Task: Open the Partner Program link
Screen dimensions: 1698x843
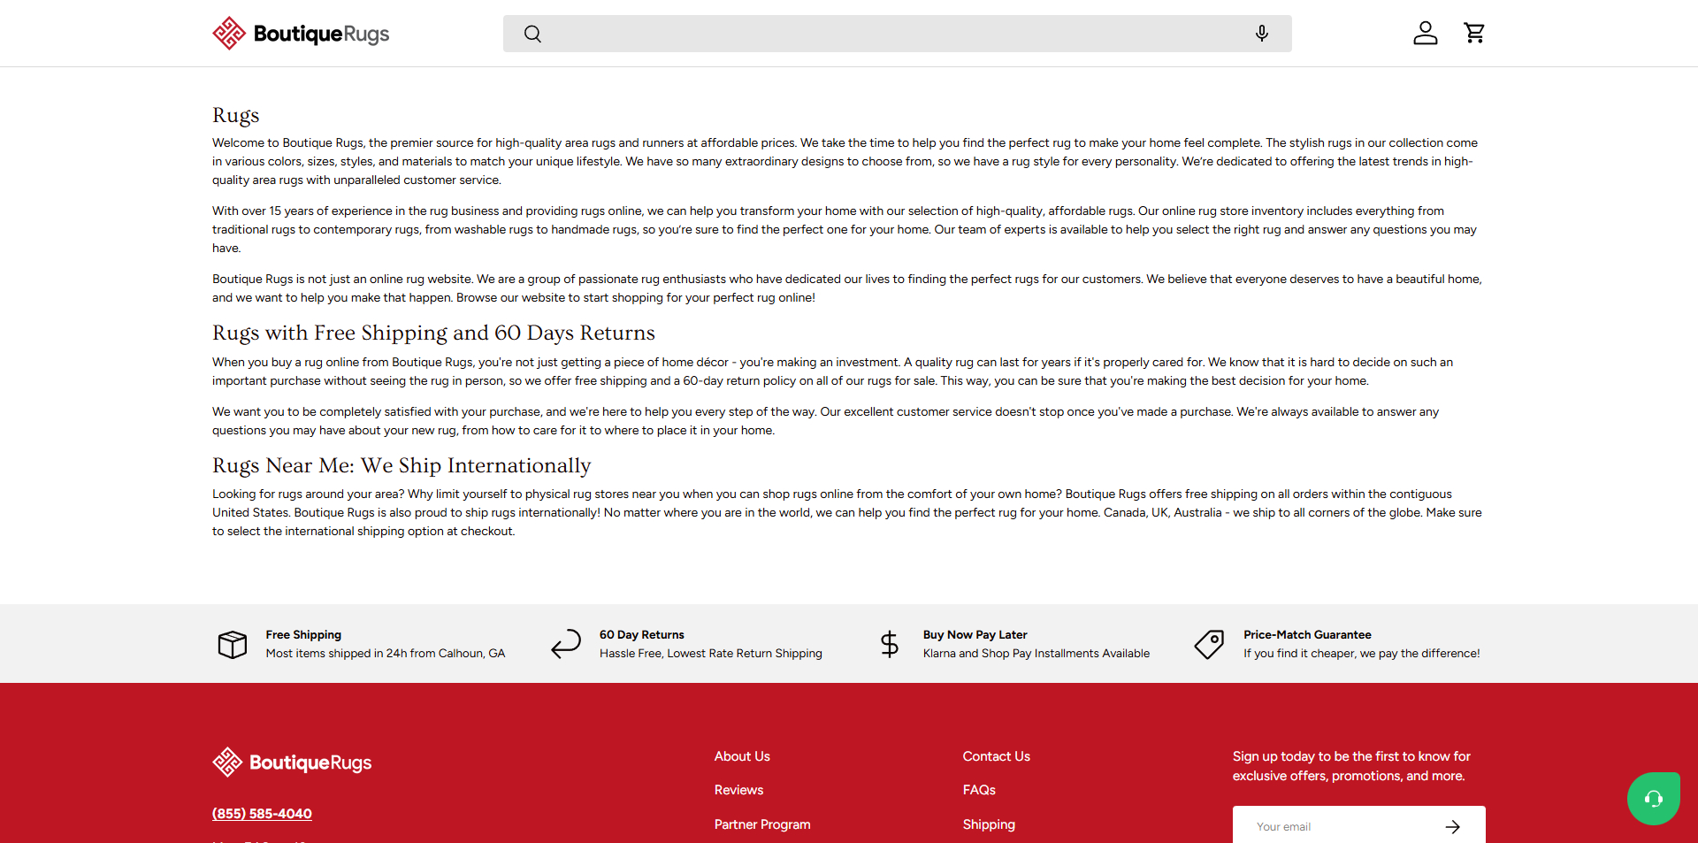Action: [762, 824]
